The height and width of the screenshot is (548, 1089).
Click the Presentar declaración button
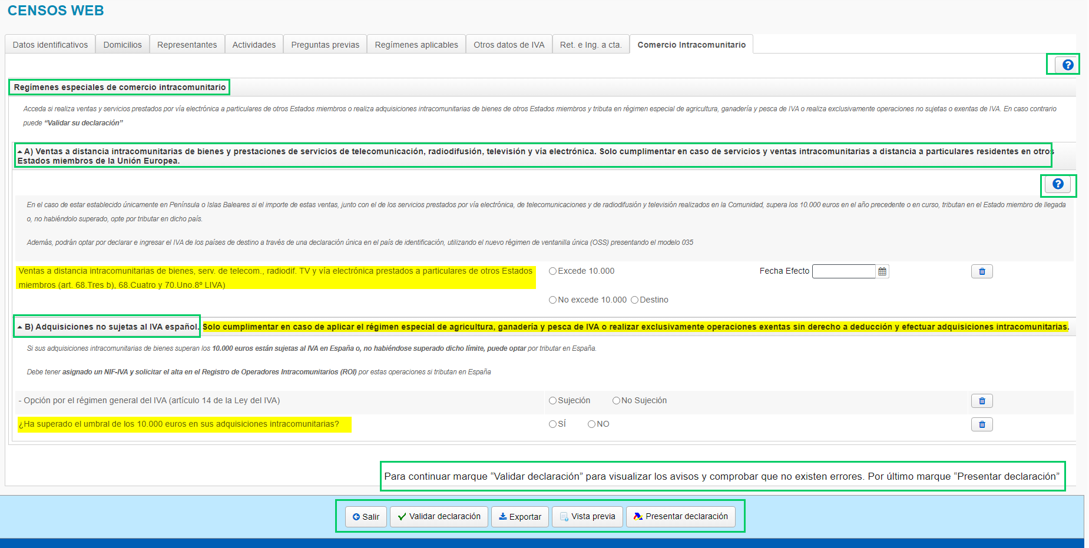680,517
